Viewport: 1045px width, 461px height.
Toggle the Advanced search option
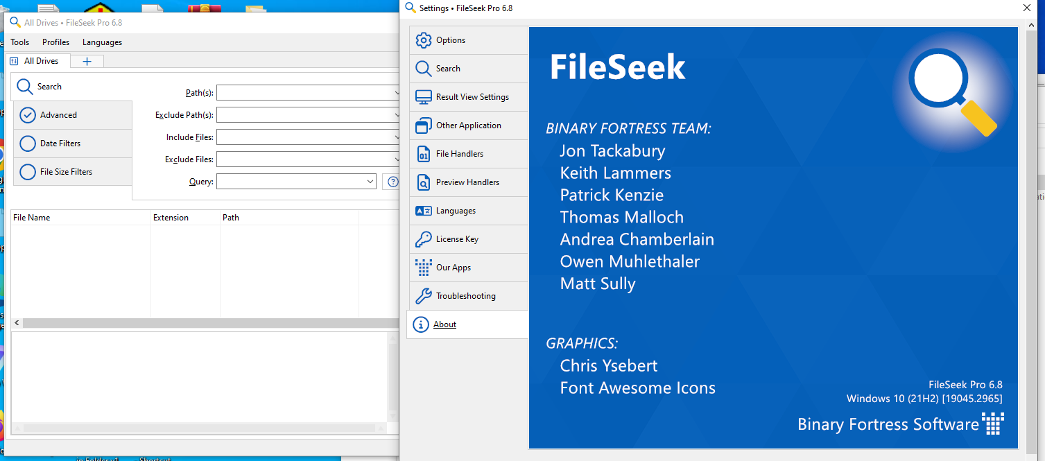28,115
